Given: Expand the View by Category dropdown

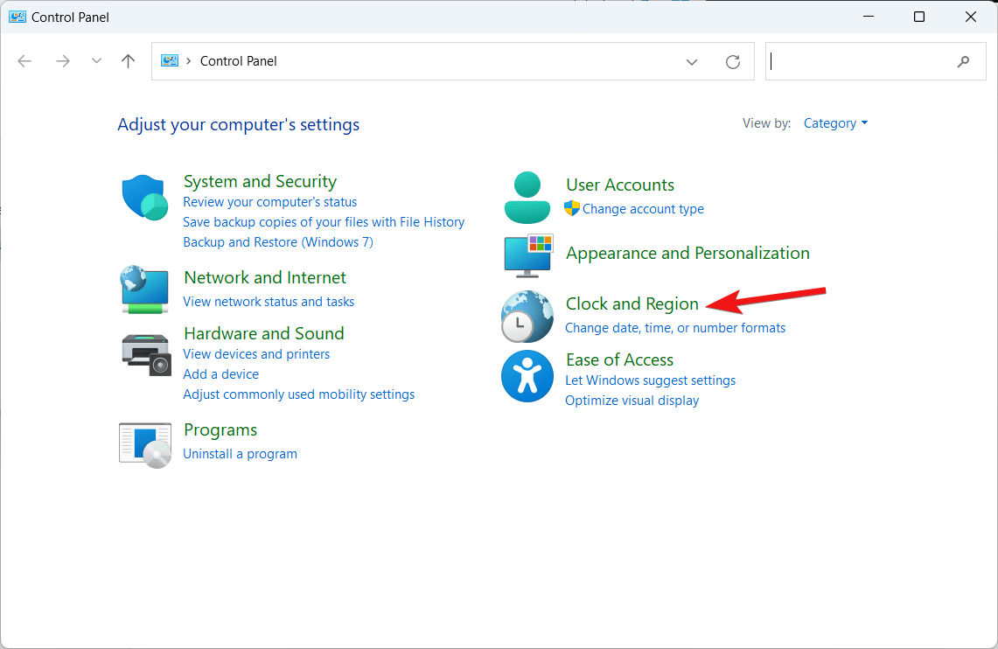Looking at the screenshot, I should (835, 123).
